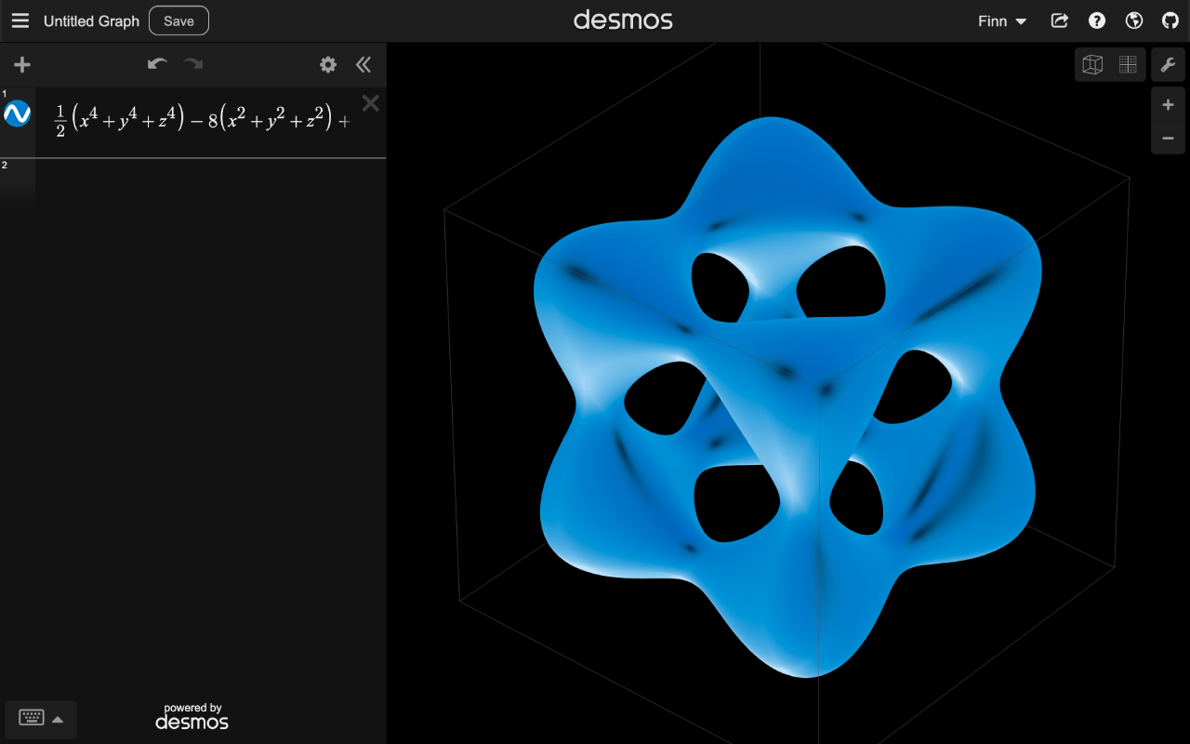Open the Finn account dropdown
Viewport: 1190px width, 744px height.
[x=1002, y=20]
